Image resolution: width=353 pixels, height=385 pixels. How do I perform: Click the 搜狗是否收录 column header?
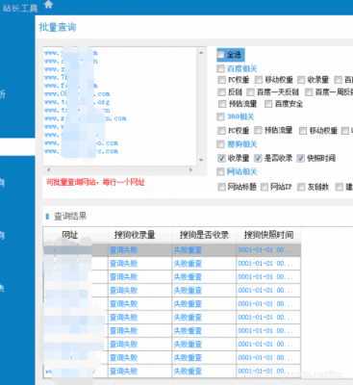point(204,235)
